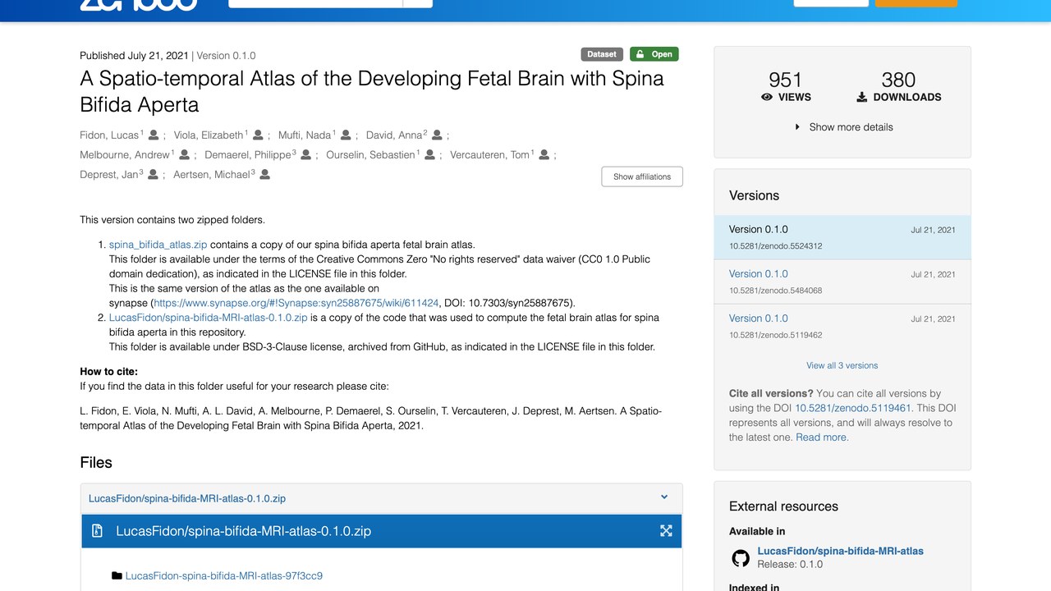Open the synapse.org wiki link
This screenshot has height=591, width=1051.
pos(296,303)
